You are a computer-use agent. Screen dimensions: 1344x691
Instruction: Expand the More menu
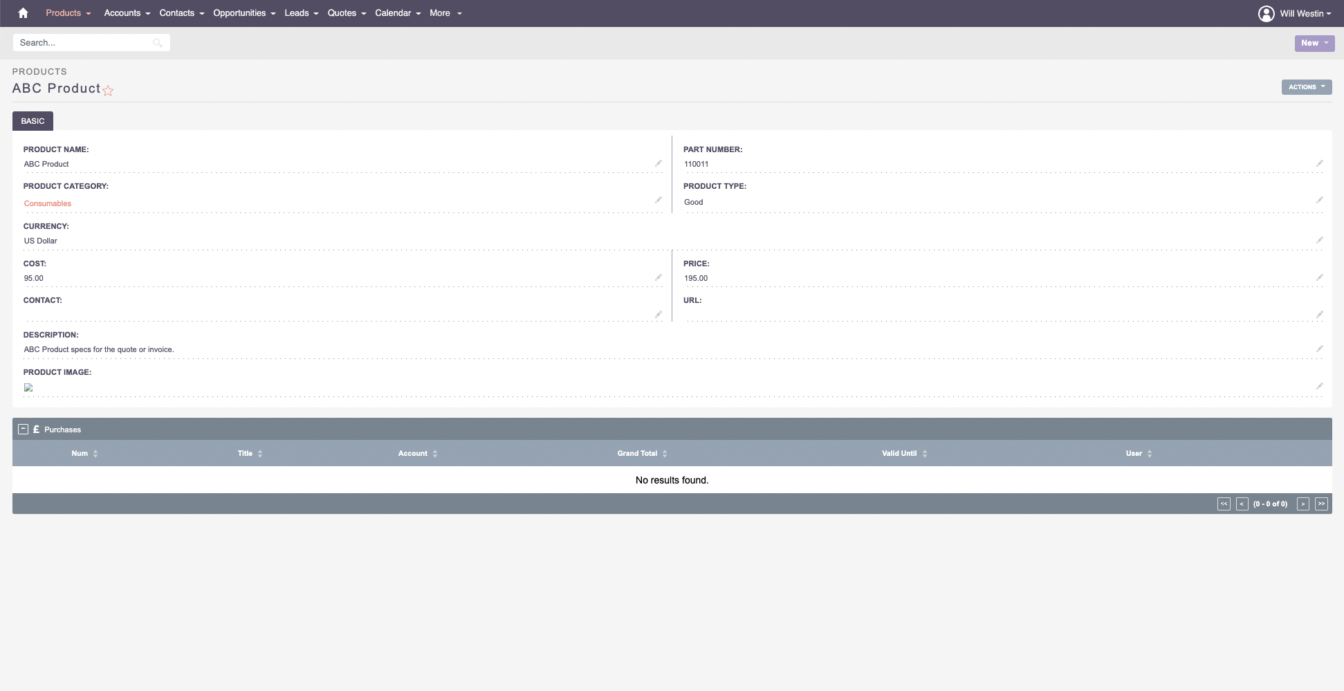[x=445, y=13]
